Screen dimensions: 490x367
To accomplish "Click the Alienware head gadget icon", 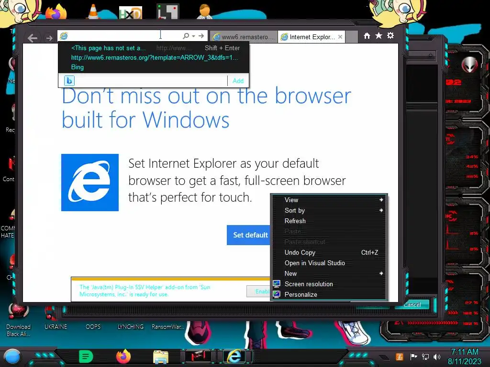I will point(469,65).
